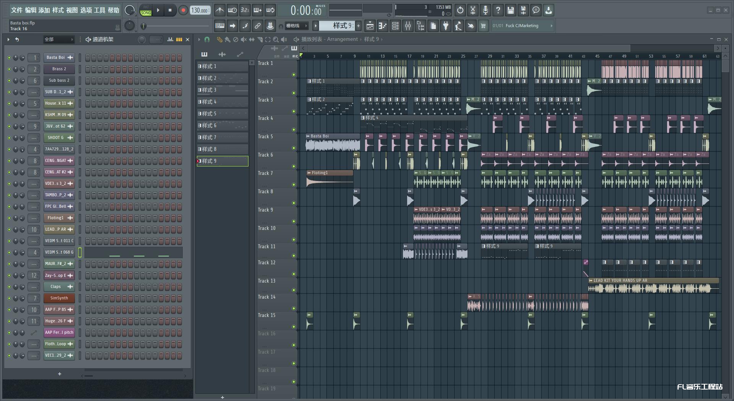
Task: Click the tempo field 130.000
Action: [x=201, y=10]
